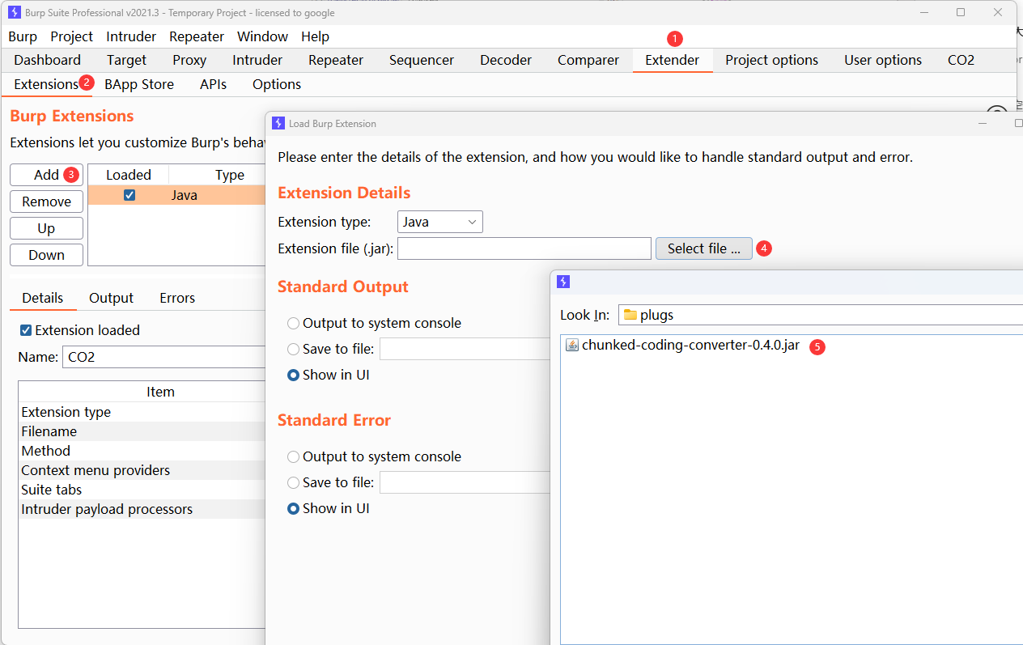Viewport: 1023px width, 645px height.
Task: Expand the Look In plugs combo box
Action: click(x=817, y=316)
